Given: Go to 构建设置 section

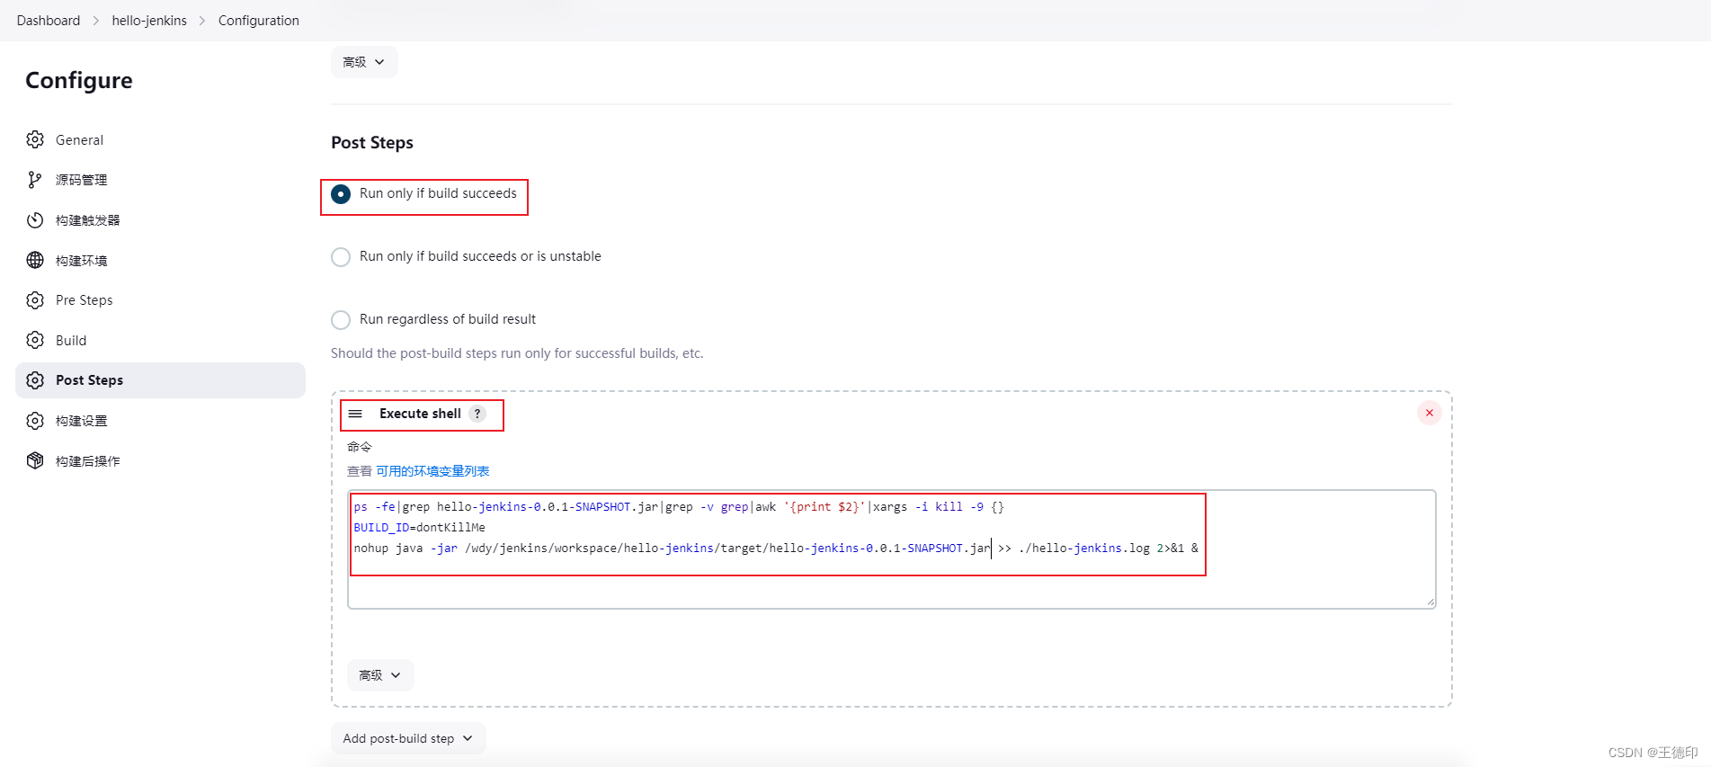Looking at the screenshot, I should [x=160, y=421].
